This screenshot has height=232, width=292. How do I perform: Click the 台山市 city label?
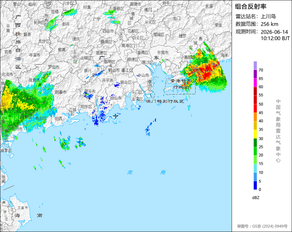click(x=116, y=97)
